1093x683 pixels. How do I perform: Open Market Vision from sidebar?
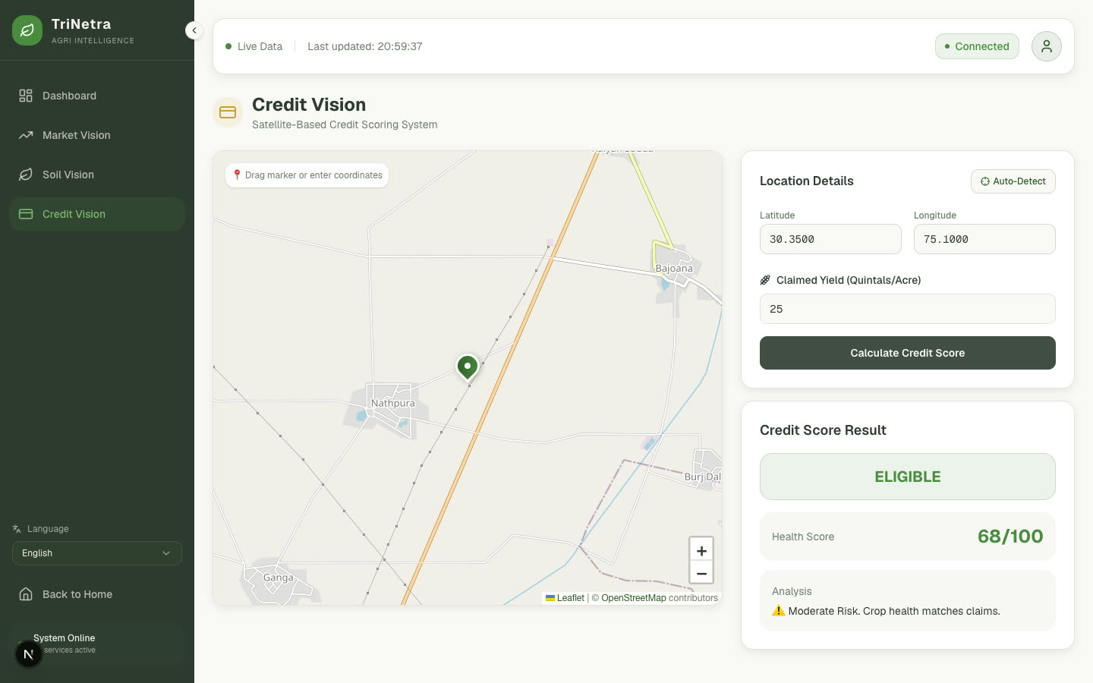point(97,135)
